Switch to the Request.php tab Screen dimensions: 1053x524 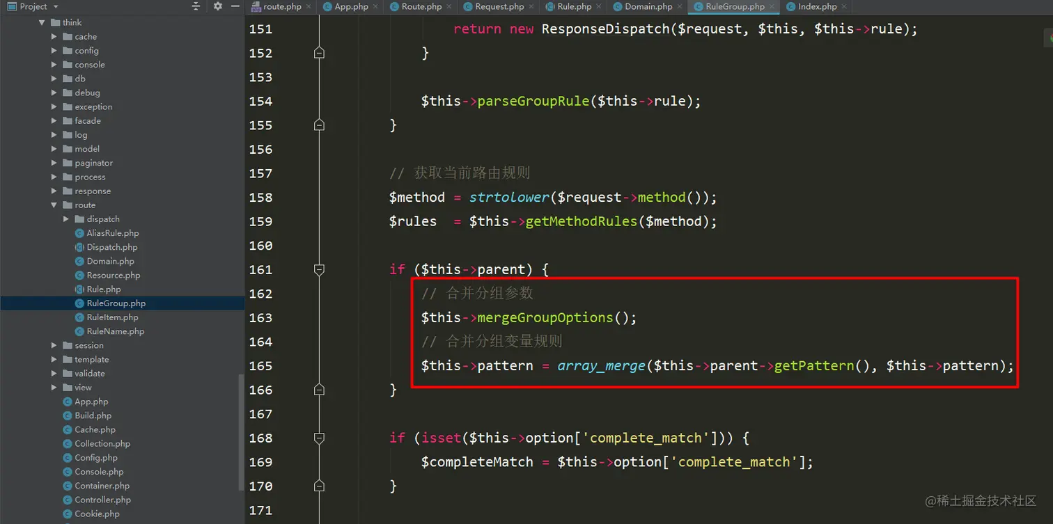(x=499, y=6)
